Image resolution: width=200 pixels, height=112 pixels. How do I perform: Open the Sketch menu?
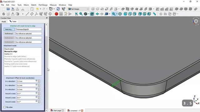[34, 5]
